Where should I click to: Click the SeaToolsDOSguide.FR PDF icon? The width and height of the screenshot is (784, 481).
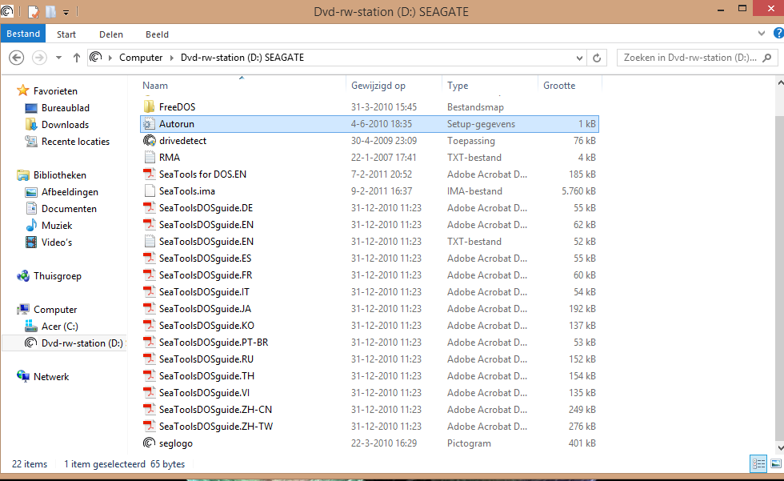[x=149, y=275]
